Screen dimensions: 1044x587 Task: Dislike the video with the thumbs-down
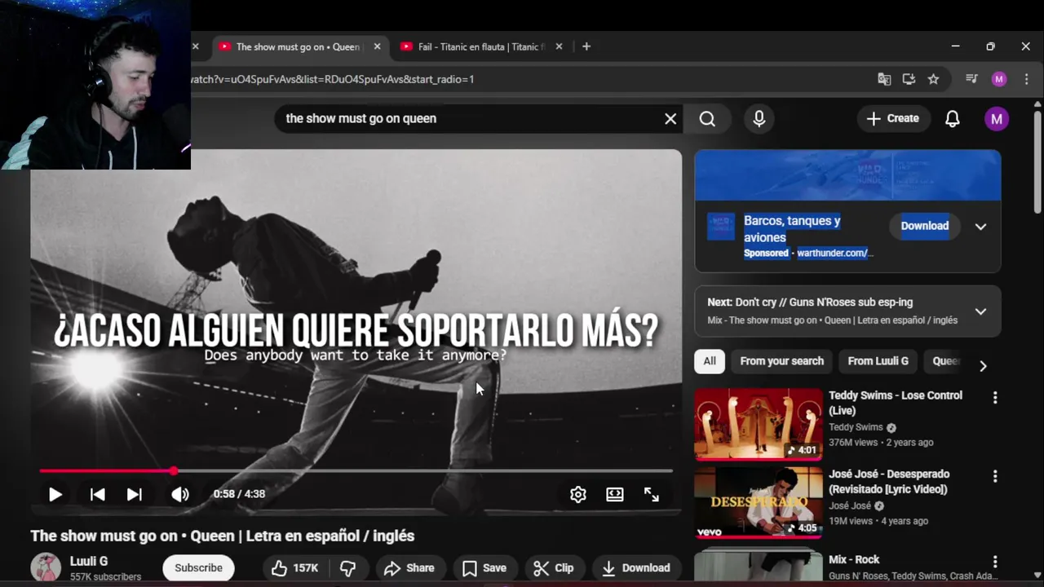coord(348,568)
